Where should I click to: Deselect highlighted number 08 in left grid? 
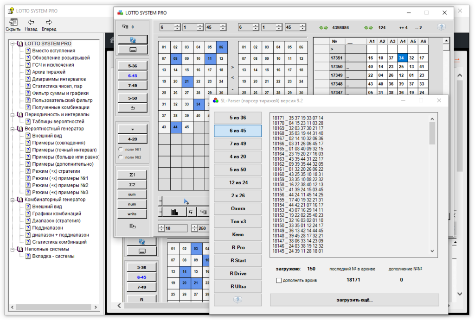click(175, 58)
